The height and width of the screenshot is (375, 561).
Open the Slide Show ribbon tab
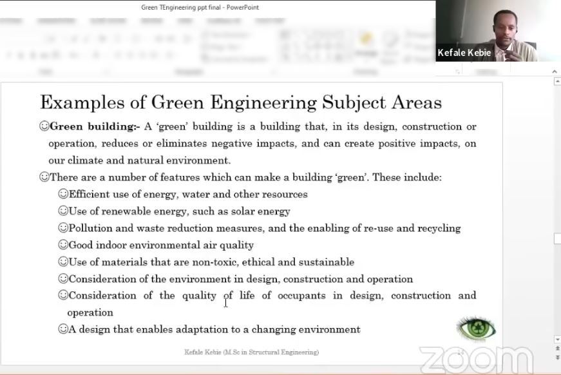(x=108, y=21)
